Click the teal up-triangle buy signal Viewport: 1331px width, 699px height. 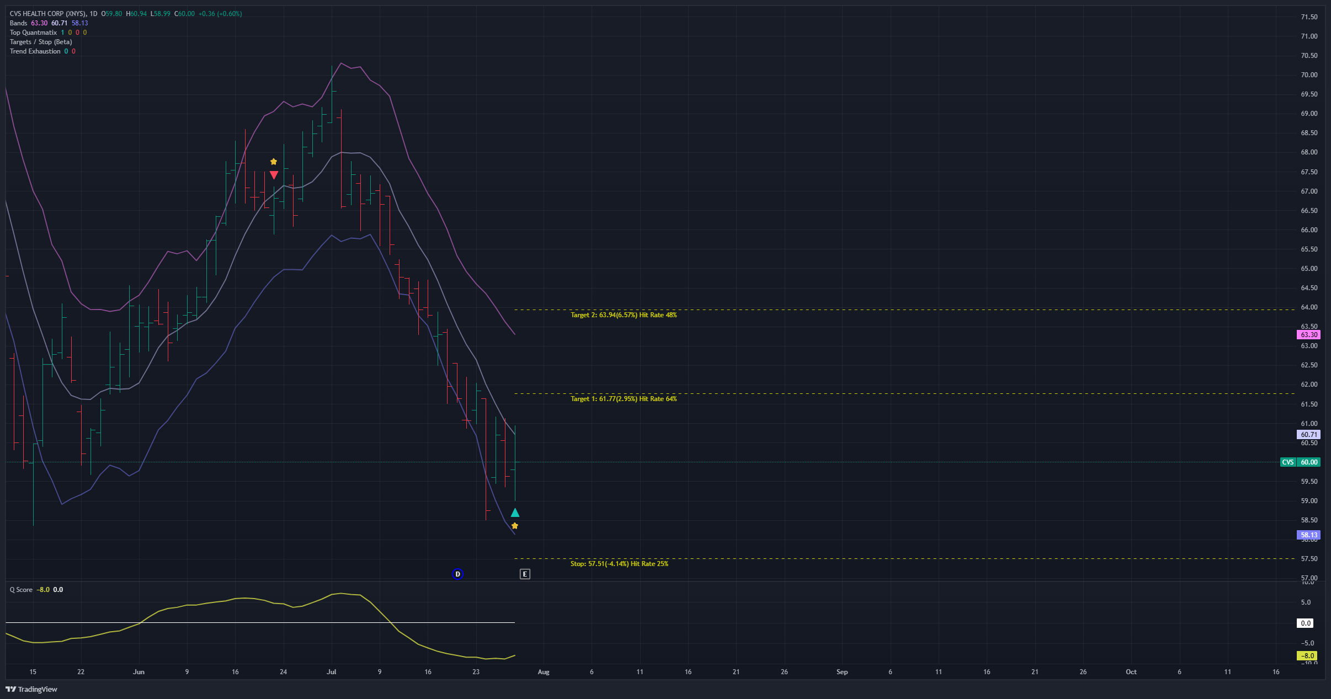(515, 513)
